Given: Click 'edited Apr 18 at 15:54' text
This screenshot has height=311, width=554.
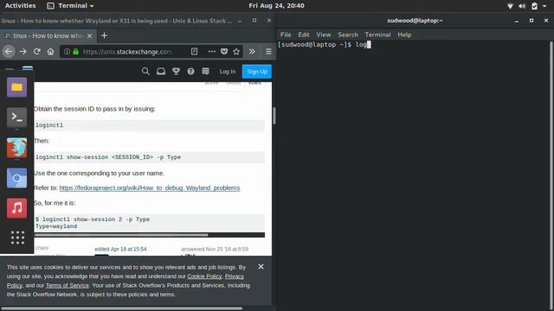Looking at the screenshot, I should 120,249.
